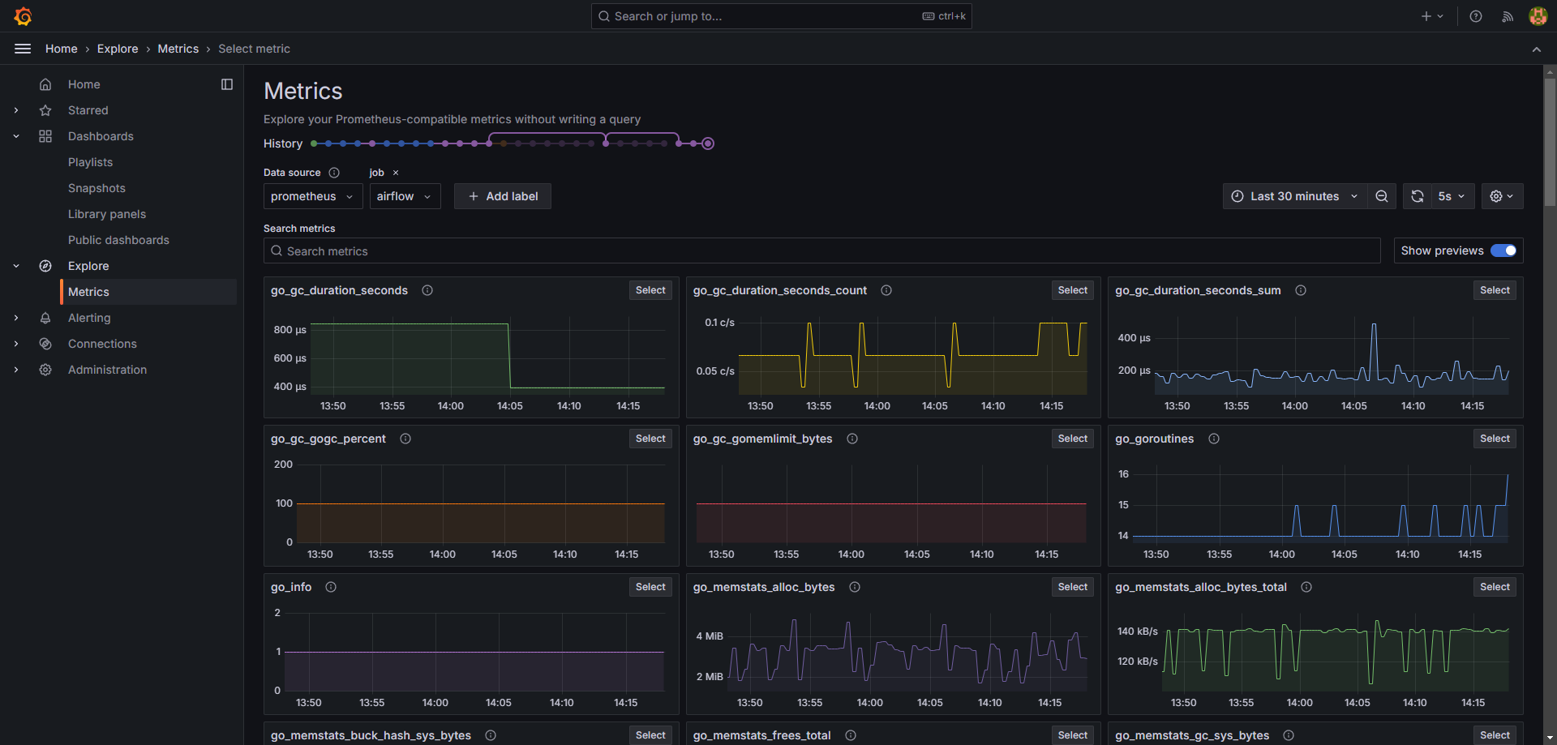Expand the Administration section
Viewport: 1557px width, 745px height.
pyautogui.click(x=16, y=370)
